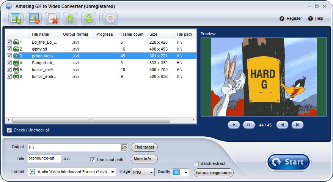Click the Bugs Bunny preview image
The width and height of the screenshot is (333, 182).
(264, 77)
